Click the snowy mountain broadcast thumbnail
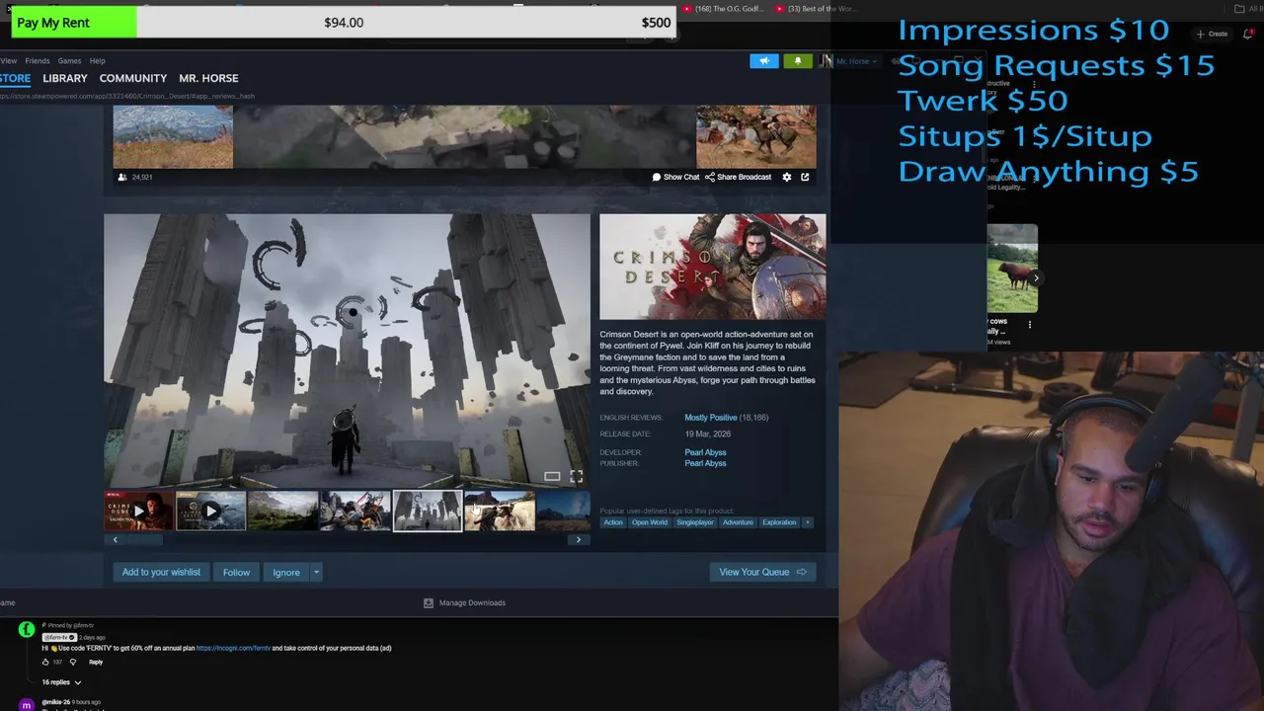Screen dimensions: 1264x711 [x=173, y=136]
